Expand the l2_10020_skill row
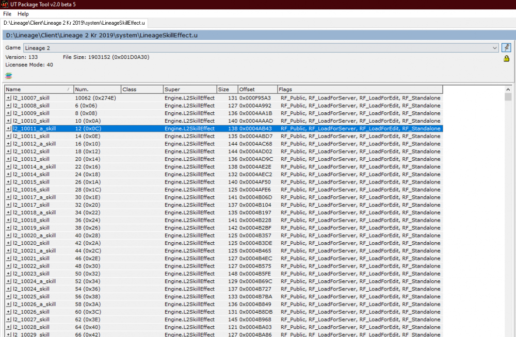 [9, 243]
